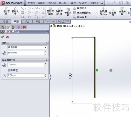Click the 50.00mm depth input field
This screenshot has height=117, width=131.
tap(26, 53)
